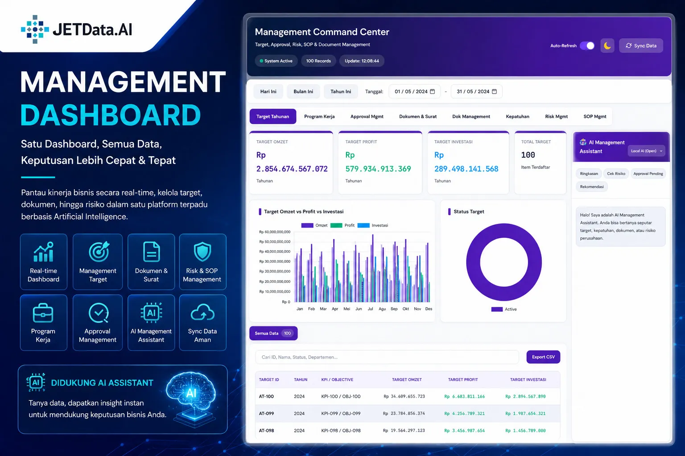Switch off the Auto-Refresh toggle

[587, 45]
